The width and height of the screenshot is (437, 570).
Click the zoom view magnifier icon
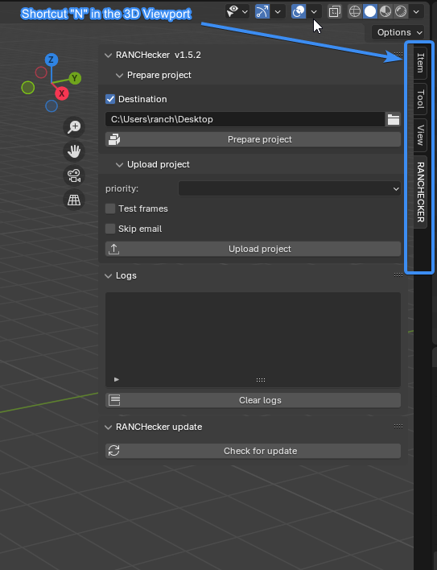point(74,127)
